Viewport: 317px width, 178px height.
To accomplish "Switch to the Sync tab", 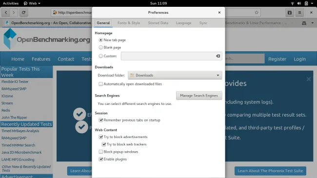I will point(203,23).
